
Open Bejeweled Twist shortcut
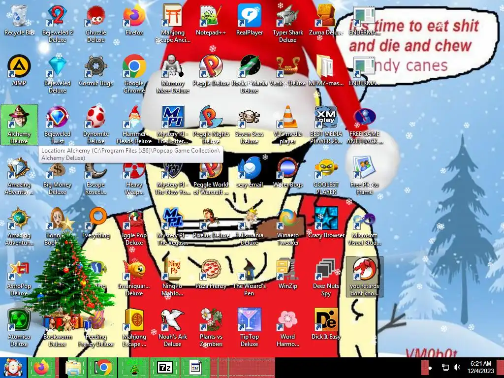(x=57, y=125)
